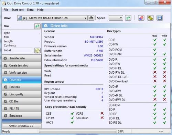Minimize the Opti Drive Control window

[148, 2]
